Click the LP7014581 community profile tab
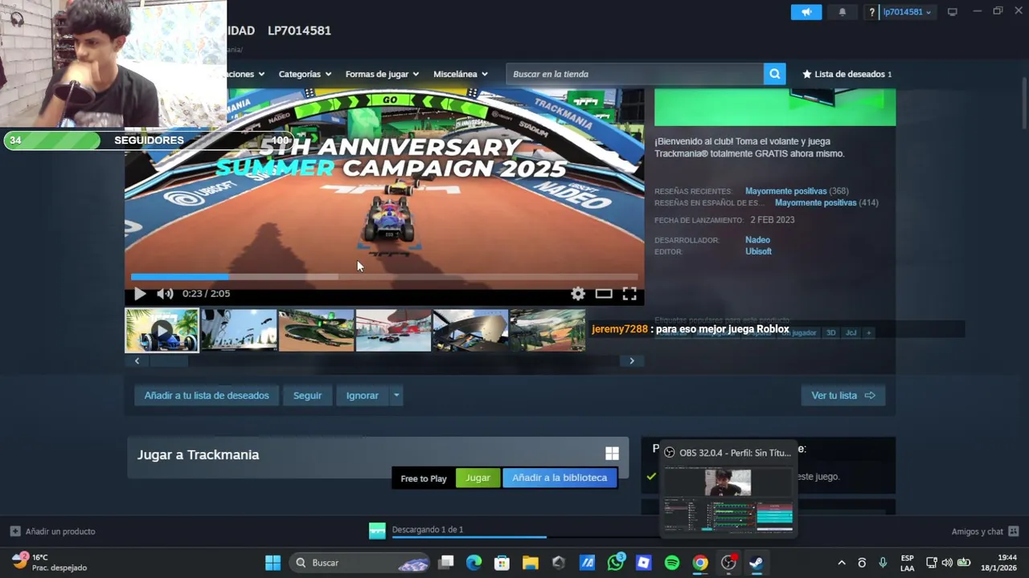The width and height of the screenshot is (1029, 578). (299, 31)
